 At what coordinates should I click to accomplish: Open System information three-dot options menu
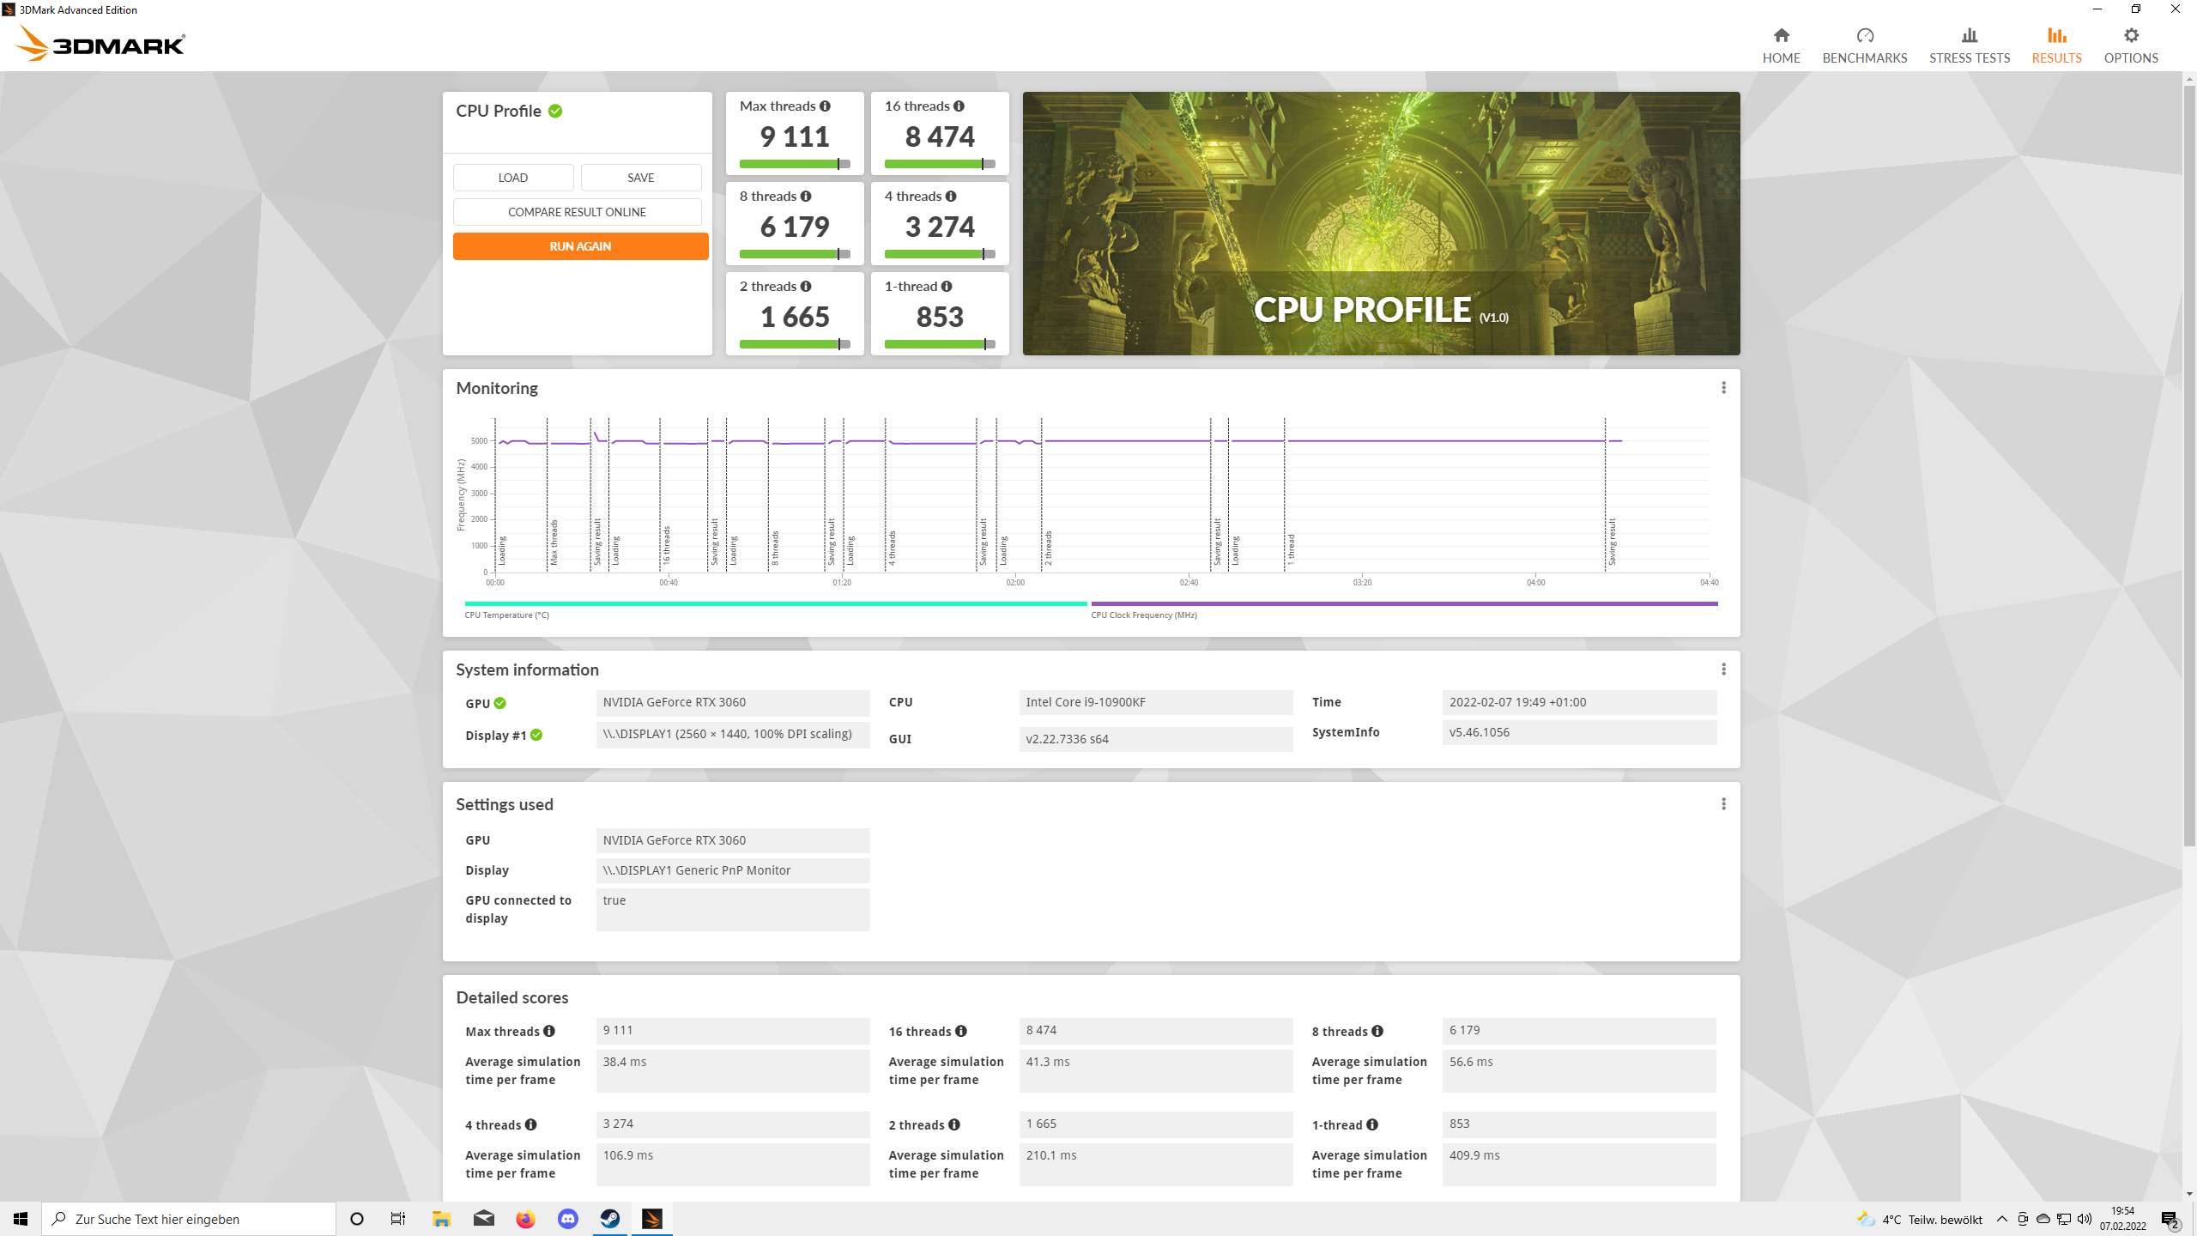point(1723,669)
